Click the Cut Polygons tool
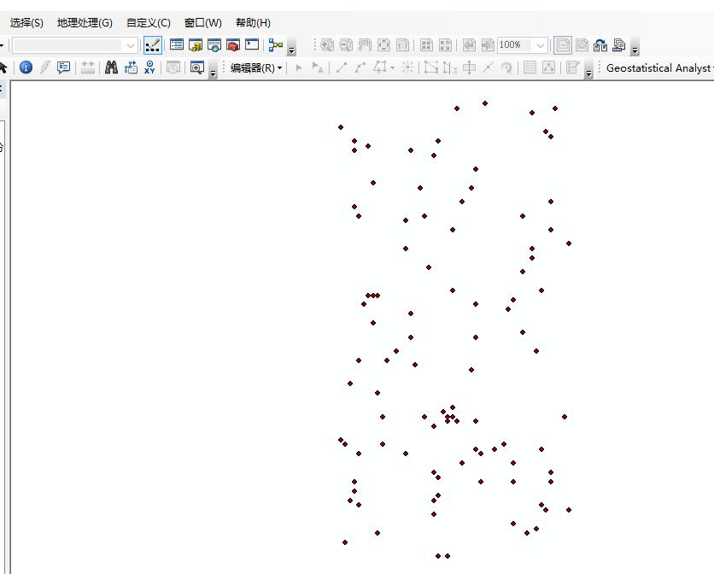Viewport: 714px width, 574px height. click(x=469, y=67)
